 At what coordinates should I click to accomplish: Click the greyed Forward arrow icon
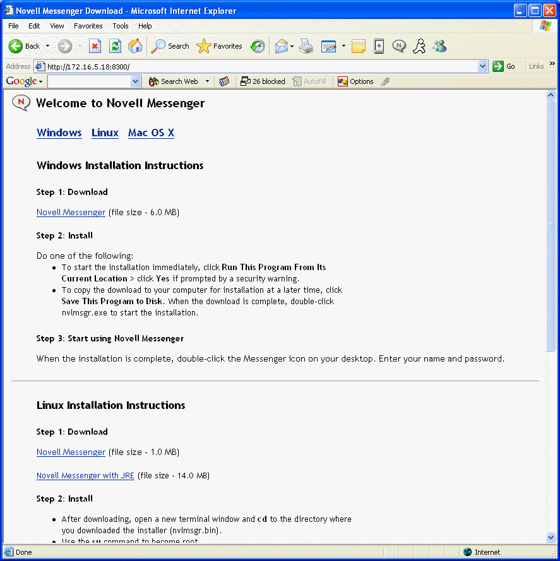click(x=65, y=46)
